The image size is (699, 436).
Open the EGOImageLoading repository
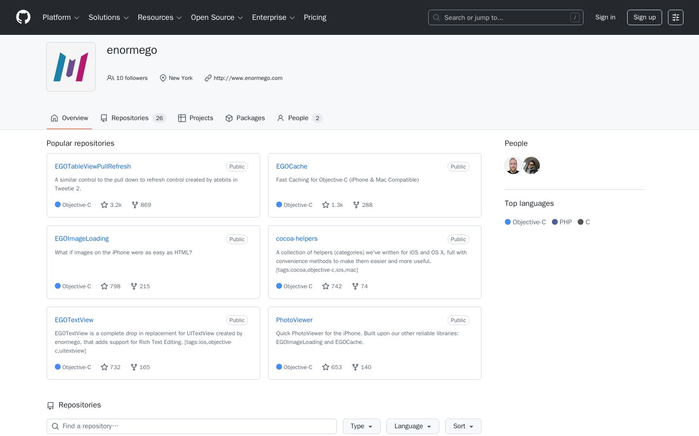(82, 238)
